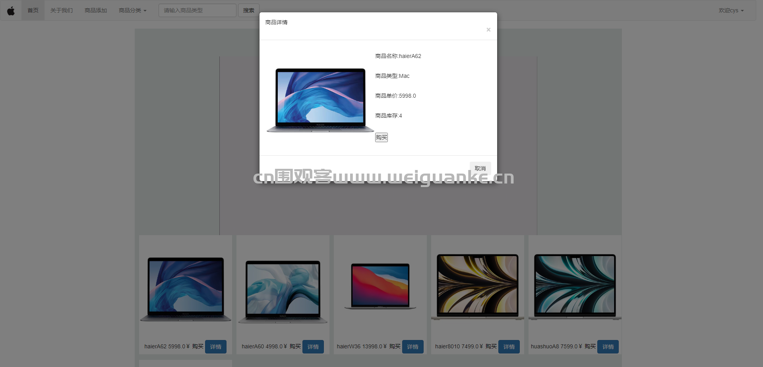Click 购买 link for huashuoA8 card
The height and width of the screenshot is (367, 763).
pyautogui.click(x=590, y=346)
